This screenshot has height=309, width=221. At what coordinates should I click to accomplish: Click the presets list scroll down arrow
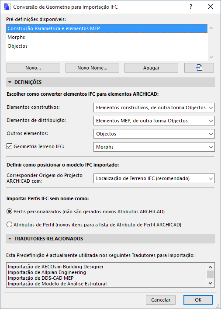(211, 57)
